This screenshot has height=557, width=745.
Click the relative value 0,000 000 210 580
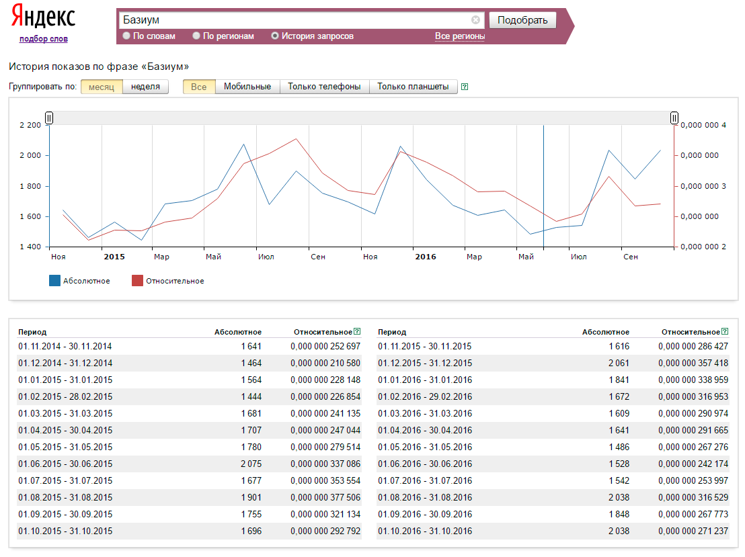(325, 363)
